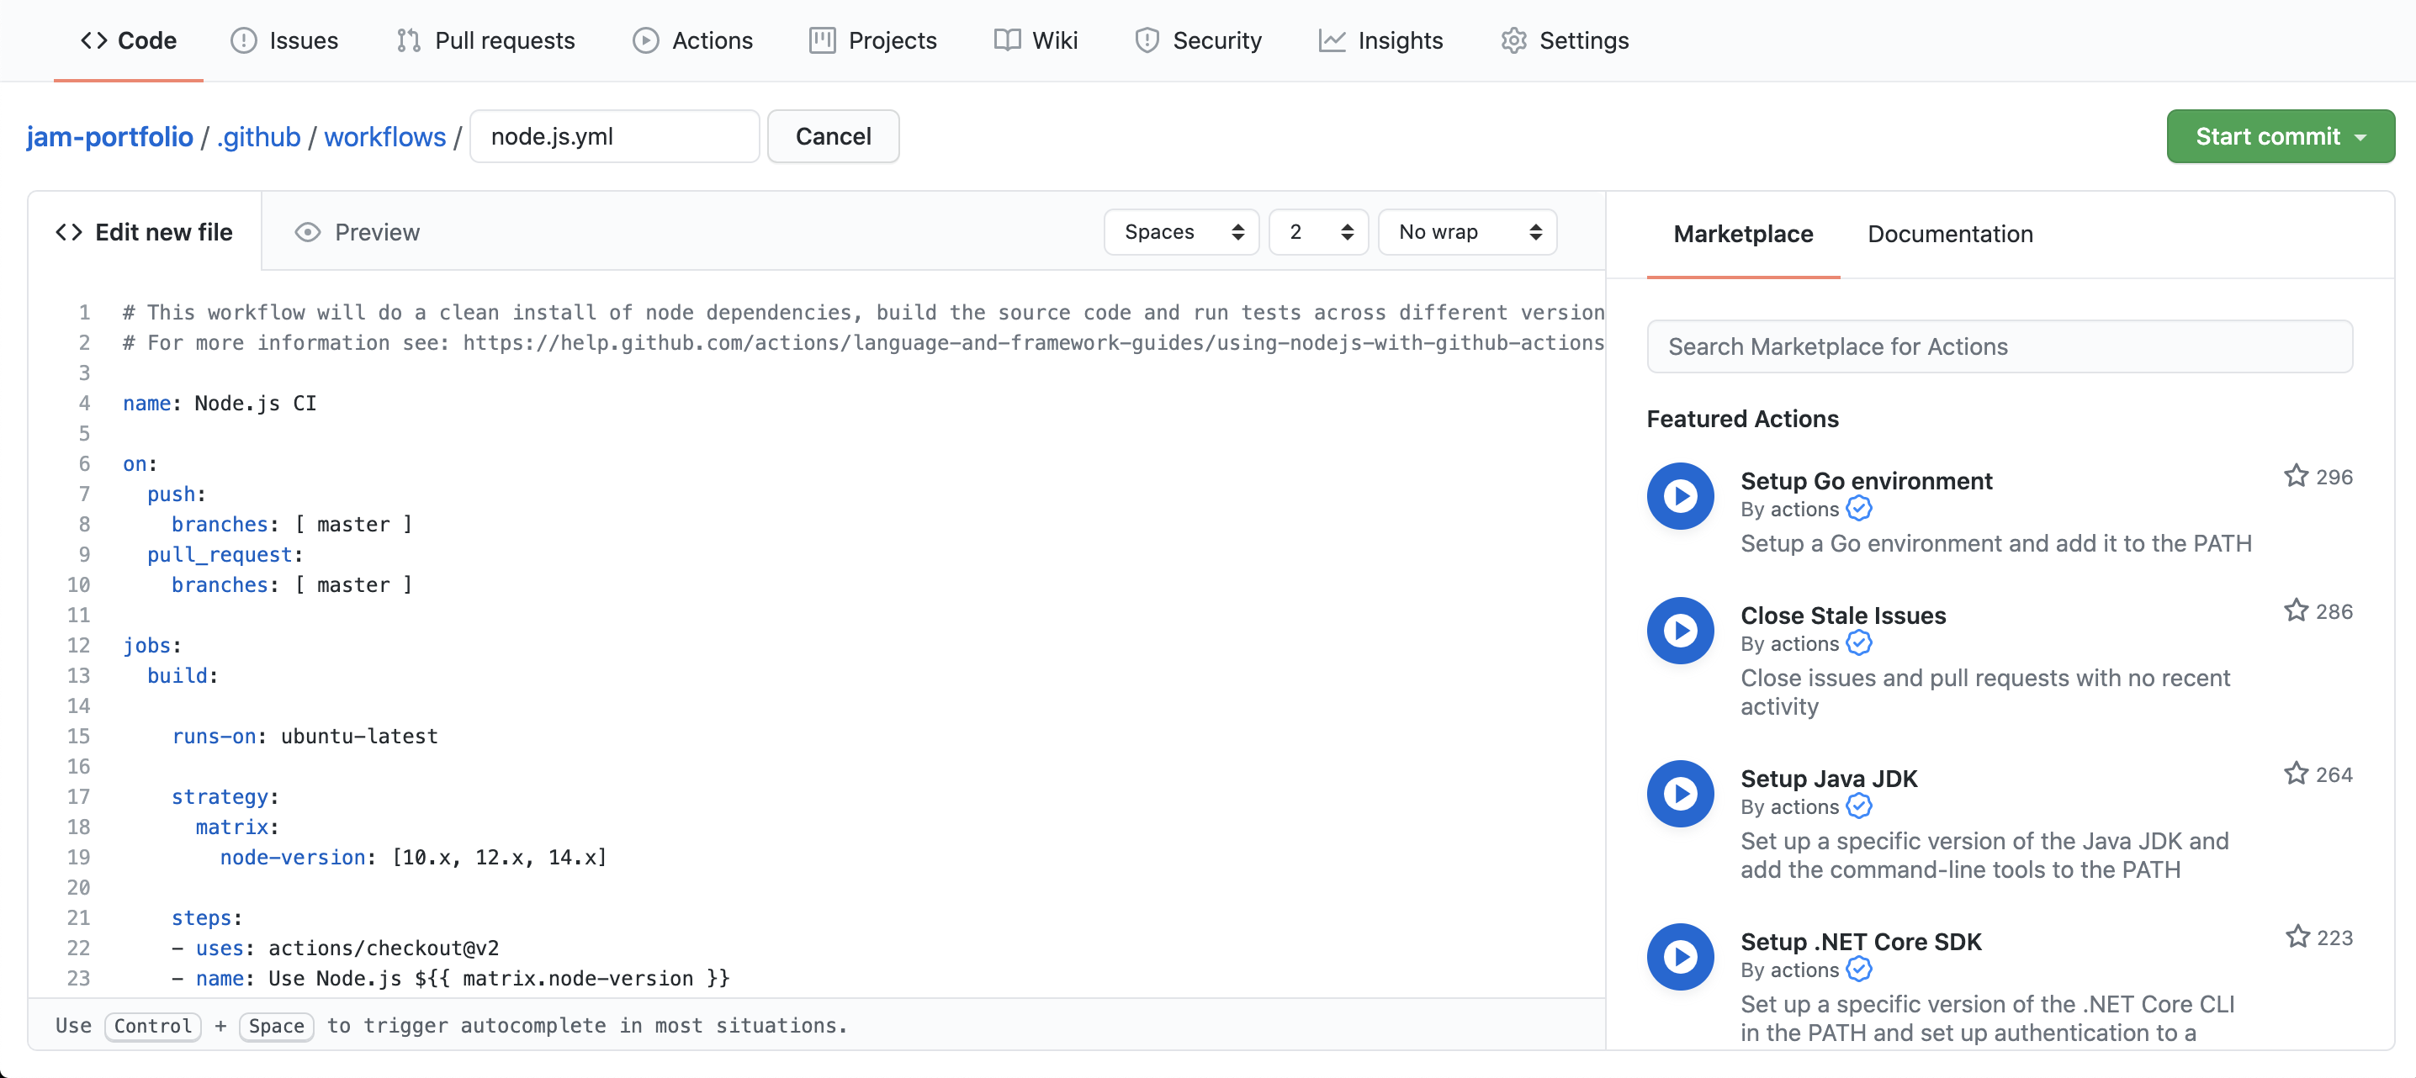The image size is (2416, 1078).
Task: Click the Setup Go environment play icon
Action: [1680, 496]
